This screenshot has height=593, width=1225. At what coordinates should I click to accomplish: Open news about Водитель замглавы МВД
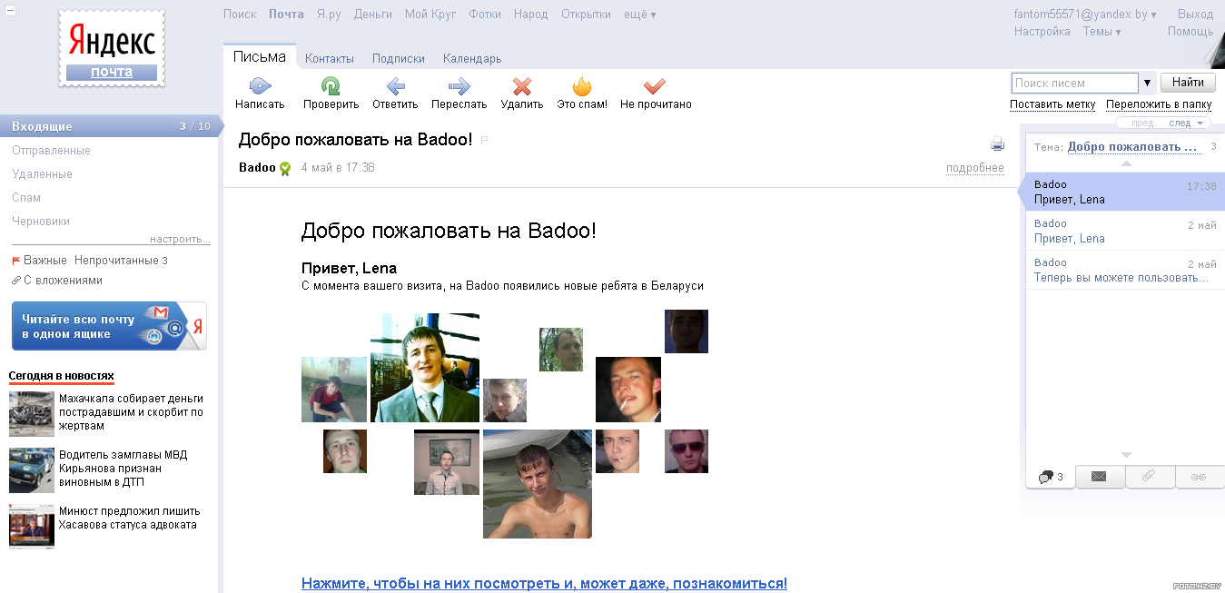pos(123,469)
